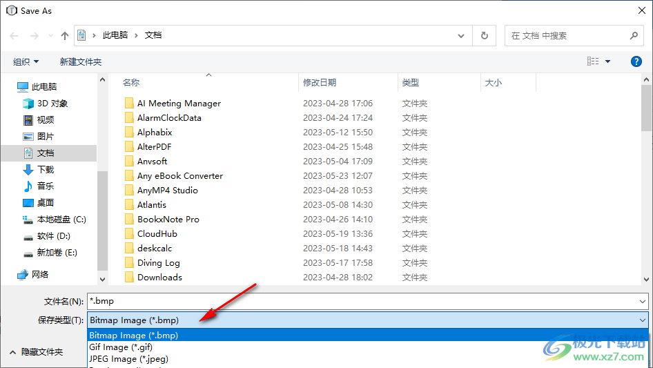Open 3D 对象 in the sidebar
This screenshot has height=368, width=653.
tap(46, 104)
